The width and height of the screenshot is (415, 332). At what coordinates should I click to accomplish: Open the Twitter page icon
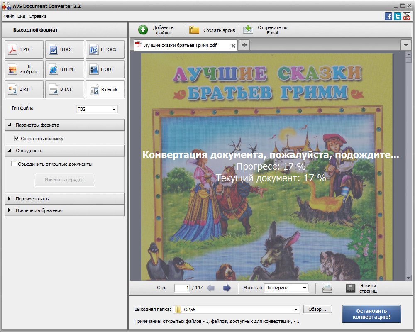[x=398, y=17]
